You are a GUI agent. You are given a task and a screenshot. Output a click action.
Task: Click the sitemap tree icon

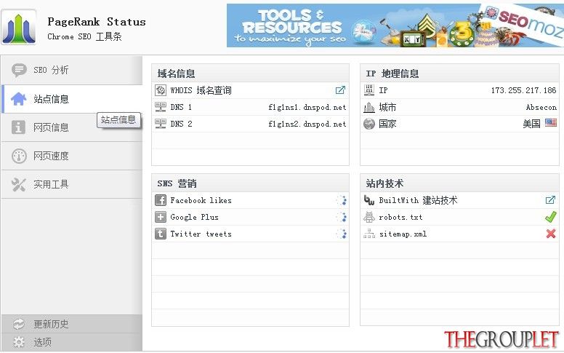tap(369, 234)
